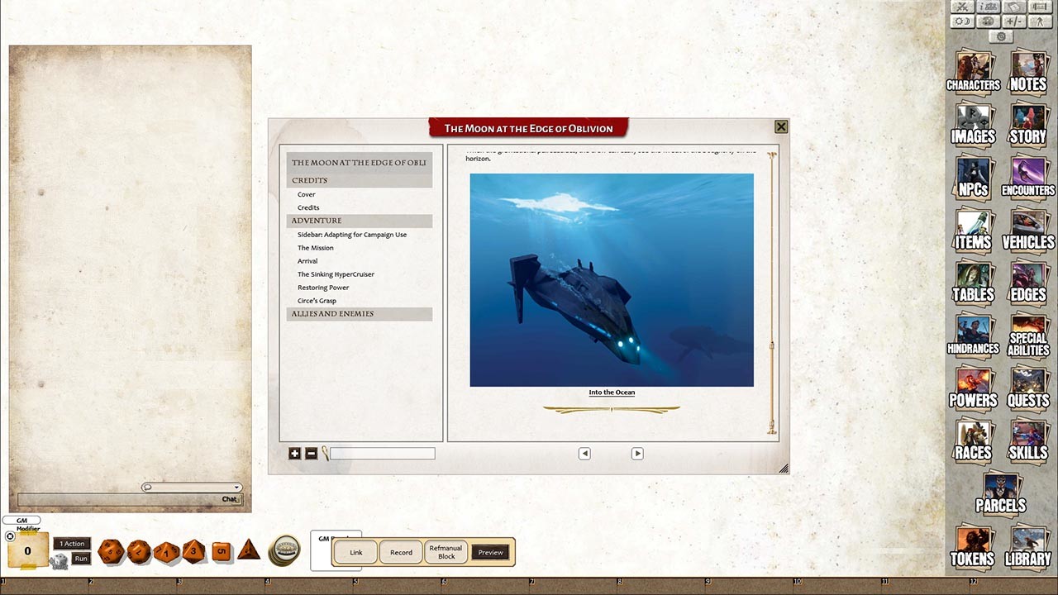Viewport: 1058px width, 595px height.
Task: Click the table of contents search field
Action: point(380,453)
